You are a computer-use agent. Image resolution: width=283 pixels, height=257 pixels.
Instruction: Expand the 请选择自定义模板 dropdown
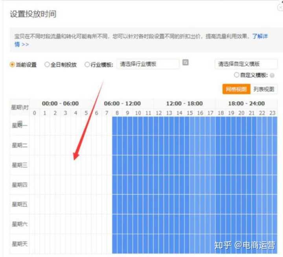pos(246,64)
